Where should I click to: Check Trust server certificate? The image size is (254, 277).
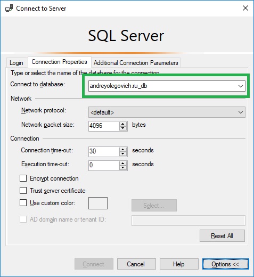[x=23, y=191]
